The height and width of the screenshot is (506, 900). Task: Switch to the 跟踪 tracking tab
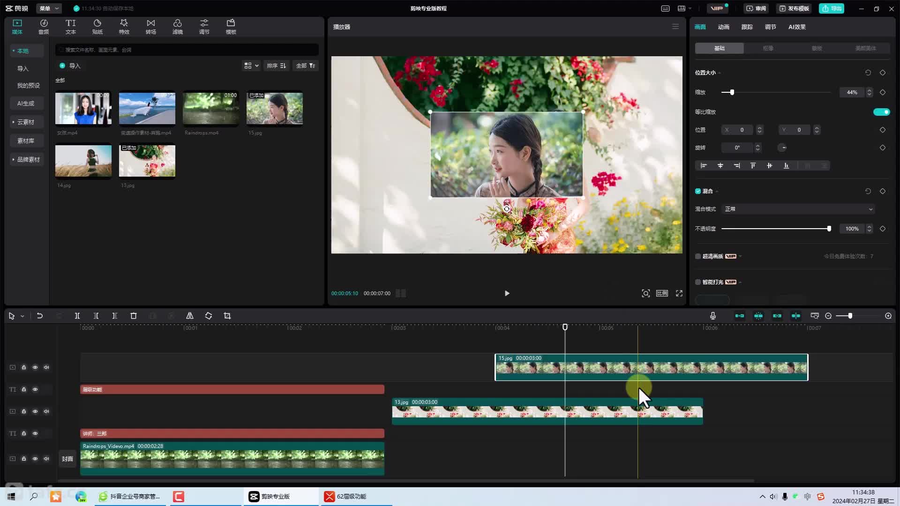pos(747,27)
